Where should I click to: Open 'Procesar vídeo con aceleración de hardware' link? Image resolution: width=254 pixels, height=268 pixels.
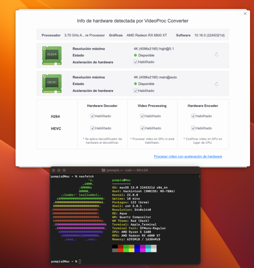click(188, 157)
